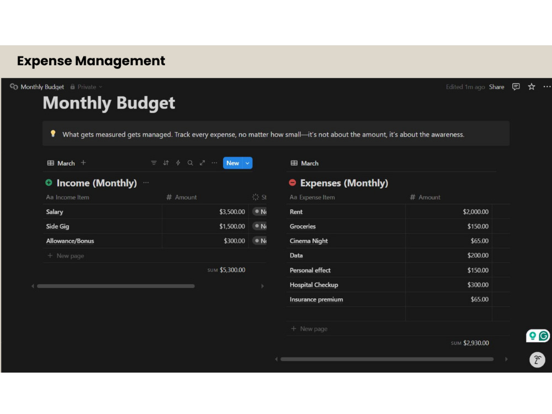Select the $2,000.00 Rent amount cell
Screen dimensions: 552x414
[x=448, y=211]
